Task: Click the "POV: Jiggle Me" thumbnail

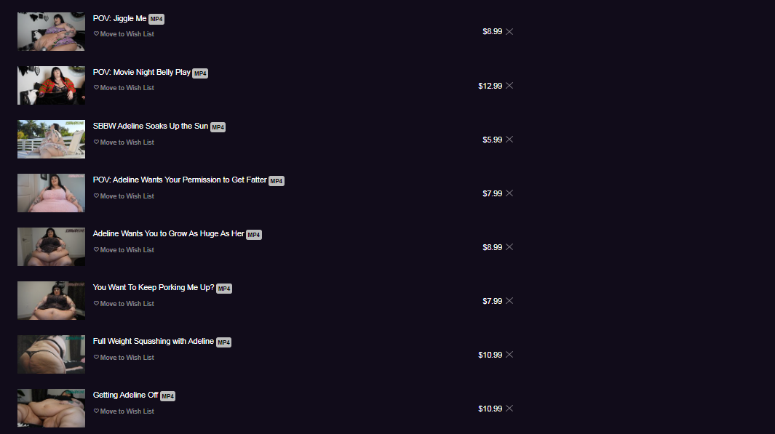Action: 51,31
